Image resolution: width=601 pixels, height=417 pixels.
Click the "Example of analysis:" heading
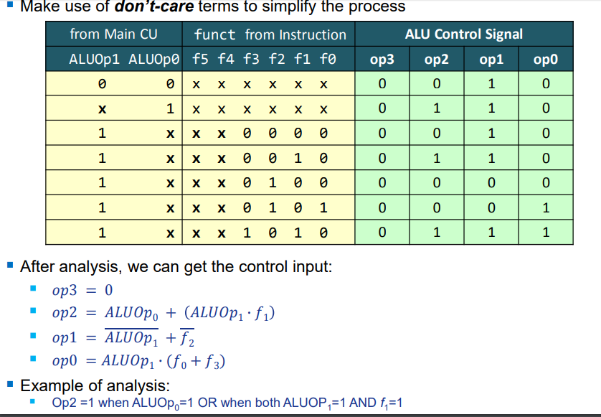pyautogui.click(x=95, y=383)
